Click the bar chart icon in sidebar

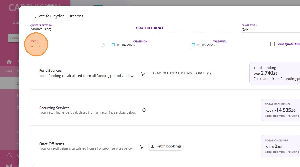pos(9,165)
